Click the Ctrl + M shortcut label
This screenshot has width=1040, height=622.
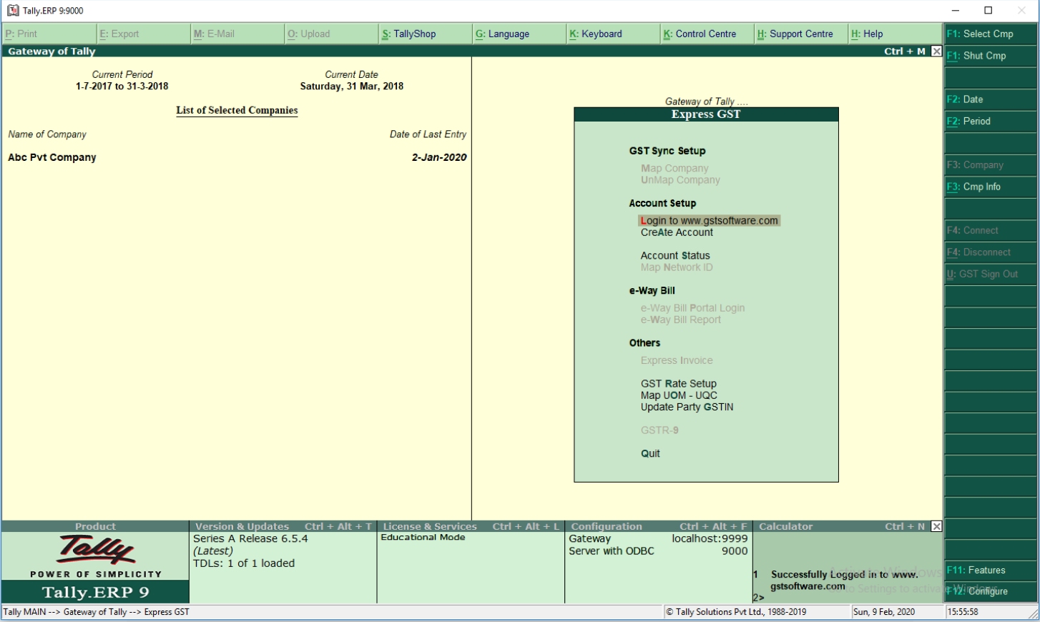click(905, 51)
